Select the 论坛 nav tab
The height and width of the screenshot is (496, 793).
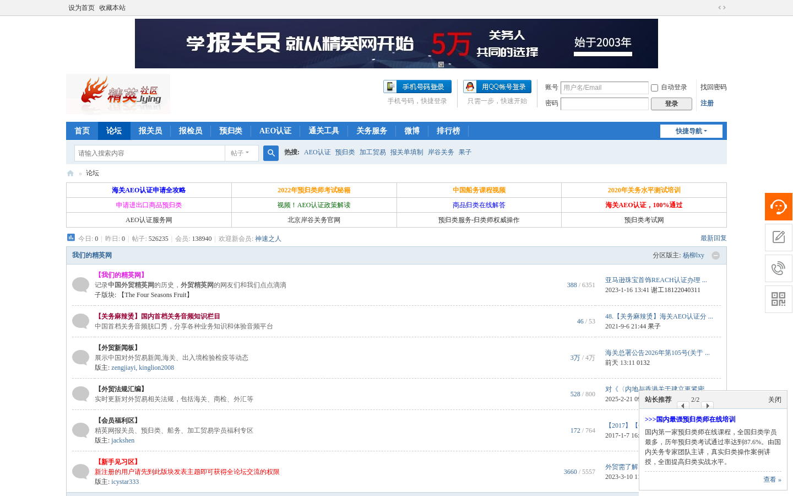tap(114, 131)
